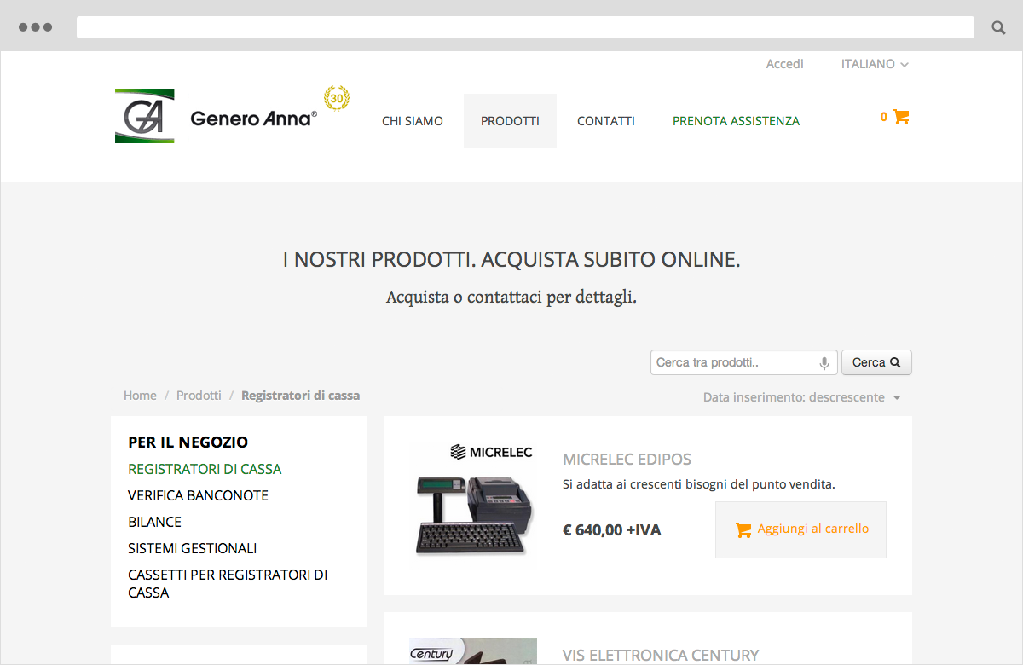Click the microphone icon in search field
1023x665 pixels.
pos(824,362)
